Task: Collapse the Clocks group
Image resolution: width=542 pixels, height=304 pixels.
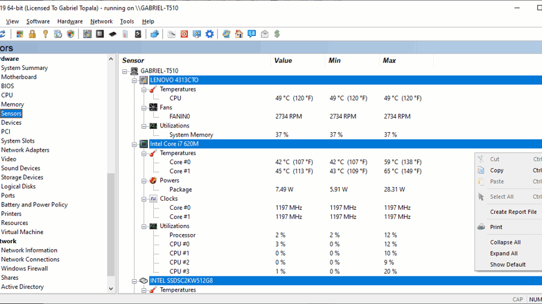Action: 144,199
